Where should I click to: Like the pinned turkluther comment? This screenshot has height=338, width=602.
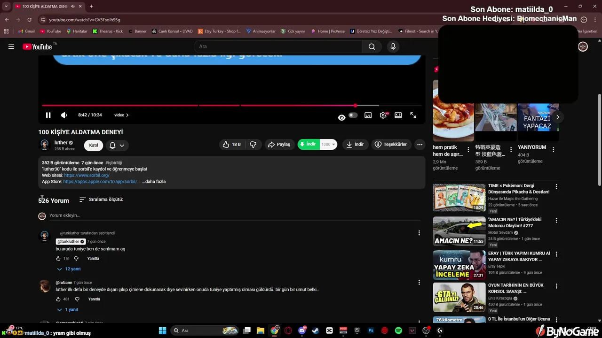[x=58, y=259]
